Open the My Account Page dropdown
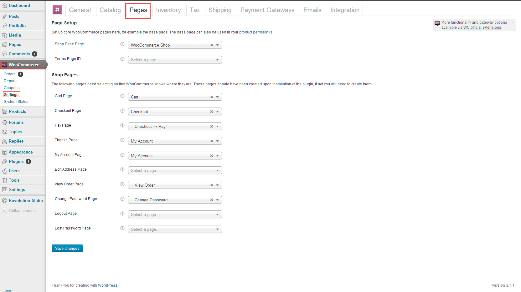This screenshot has width=521, height=292. [x=175, y=156]
